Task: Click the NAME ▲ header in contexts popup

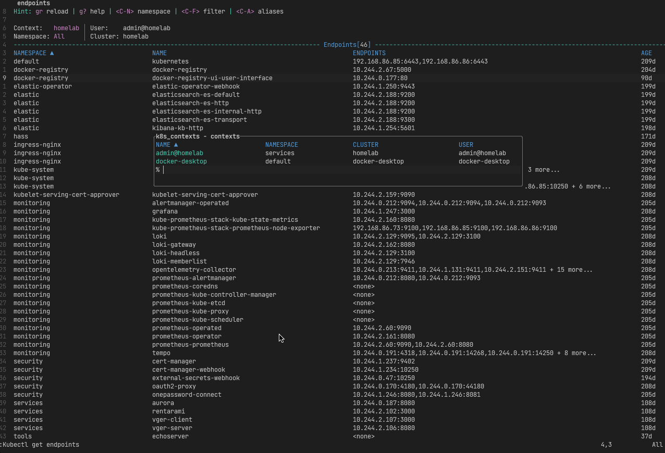Action: [167, 145]
